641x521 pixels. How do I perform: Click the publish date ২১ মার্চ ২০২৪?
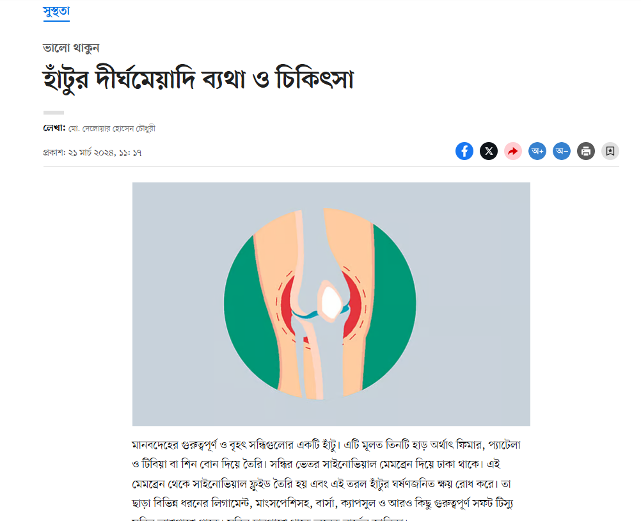(91, 152)
